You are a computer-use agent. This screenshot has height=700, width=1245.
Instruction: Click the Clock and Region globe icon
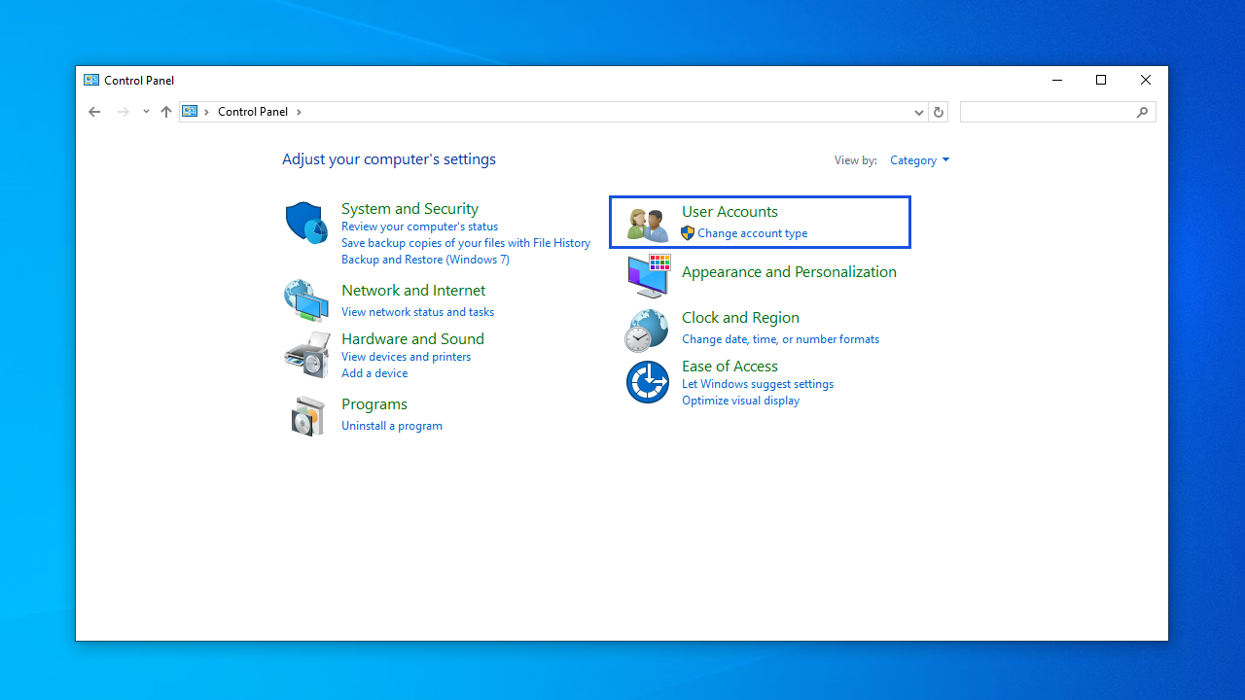(647, 331)
